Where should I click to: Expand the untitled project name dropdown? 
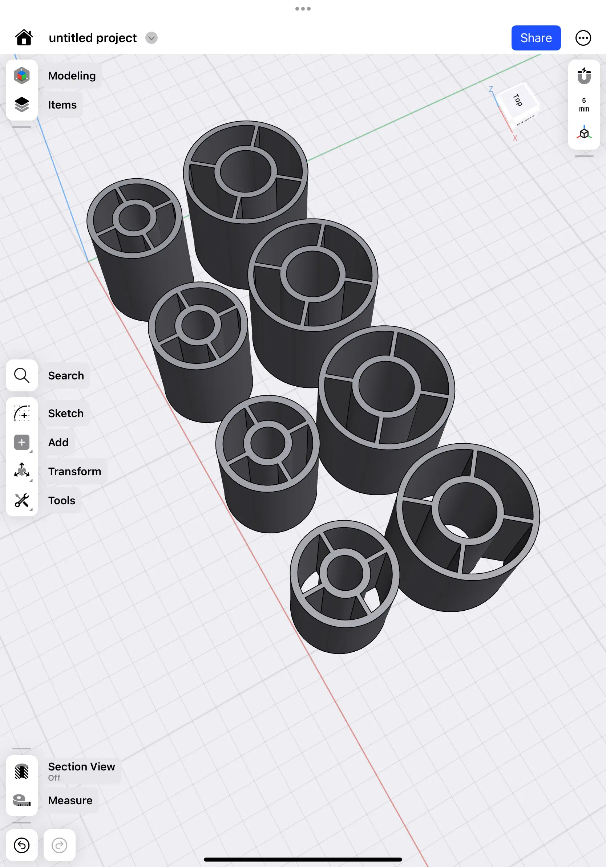(x=151, y=38)
